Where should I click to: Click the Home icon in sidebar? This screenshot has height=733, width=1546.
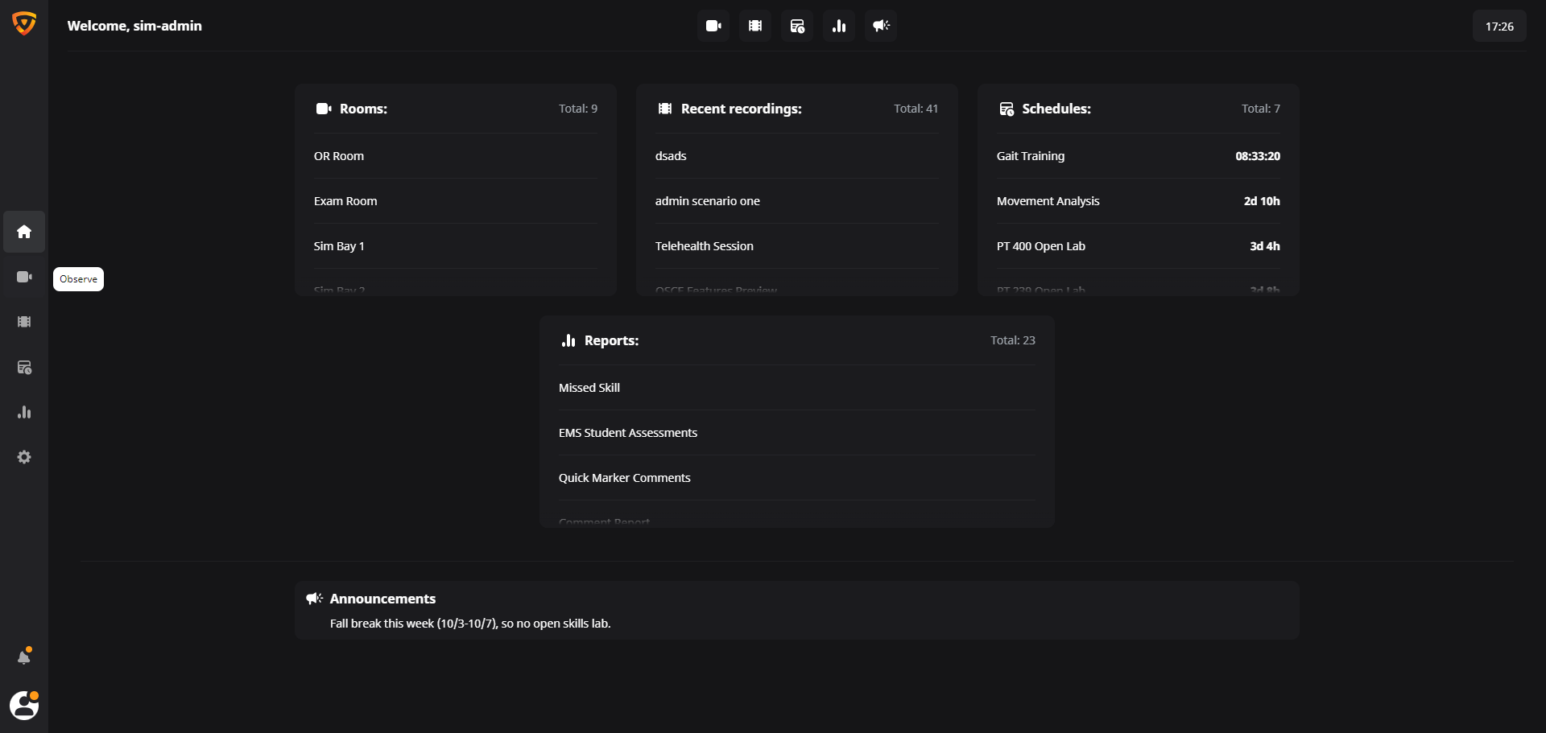click(x=24, y=232)
